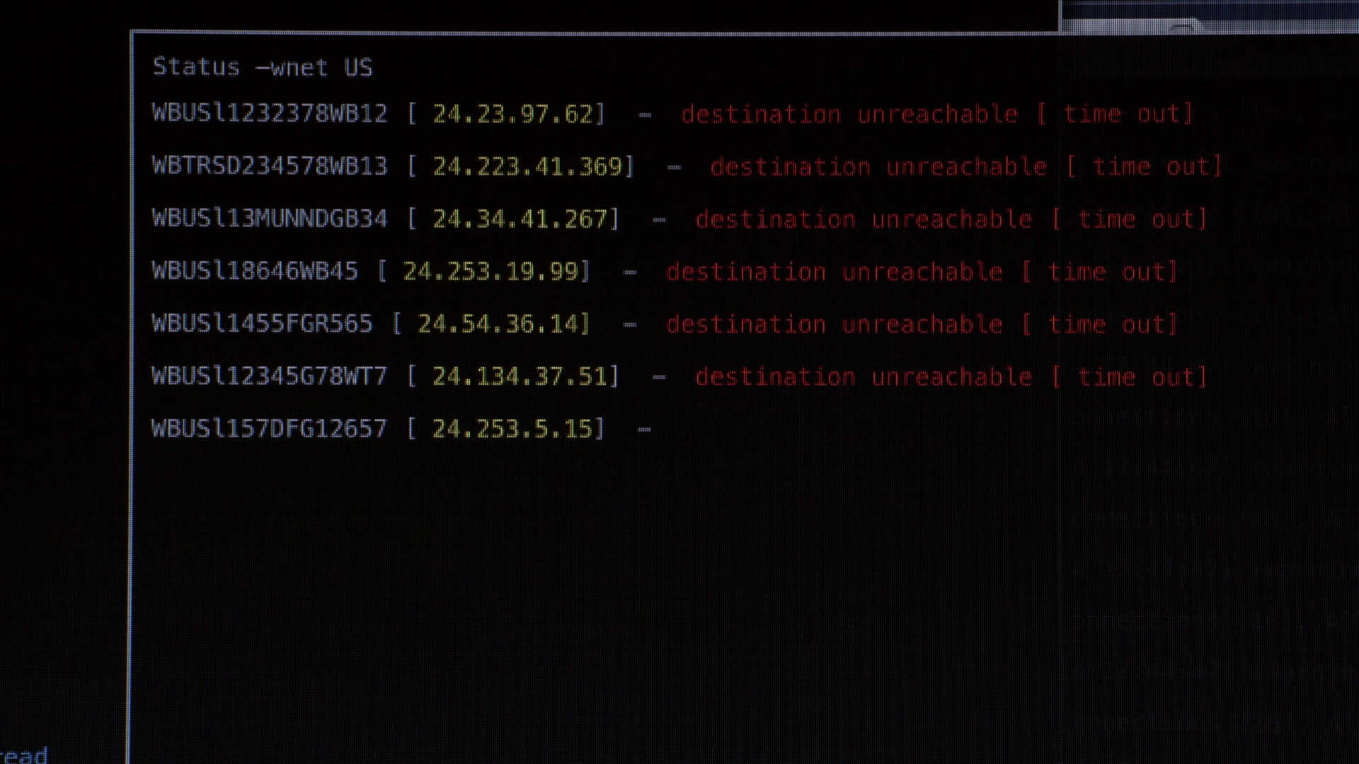Screen dimensions: 1359x764
Task: Select IP address 24.223.41.369
Action: pos(527,166)
